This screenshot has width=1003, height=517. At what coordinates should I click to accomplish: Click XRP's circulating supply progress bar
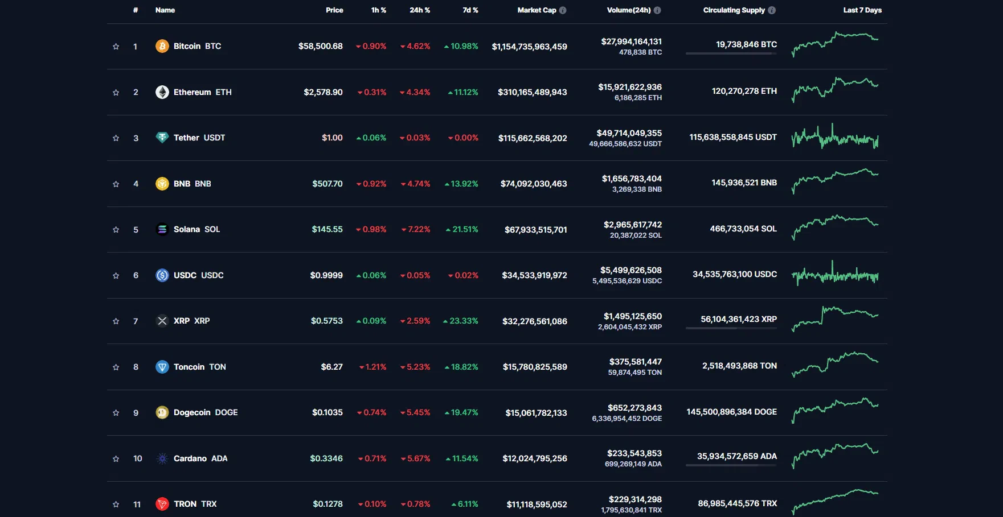(x=731, y=329)
